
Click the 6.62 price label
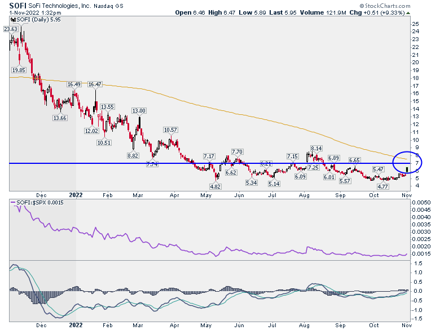click(231, 172)
